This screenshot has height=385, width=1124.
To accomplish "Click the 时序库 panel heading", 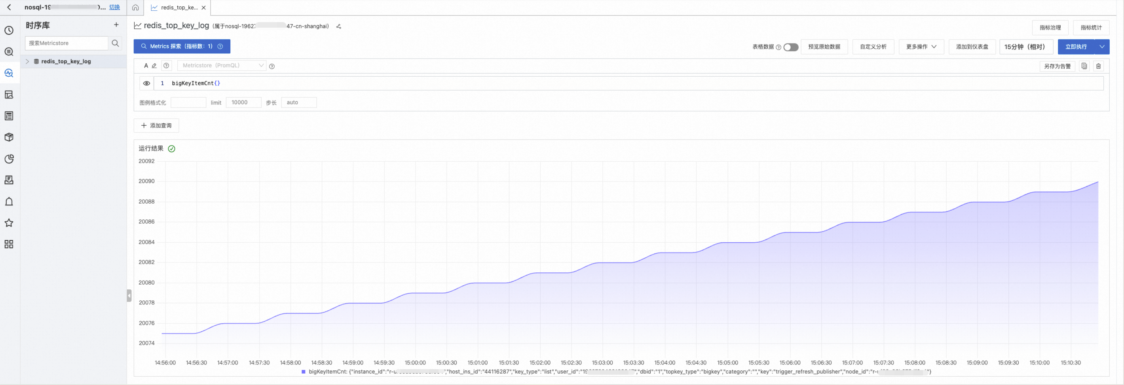I will (38, 25).
